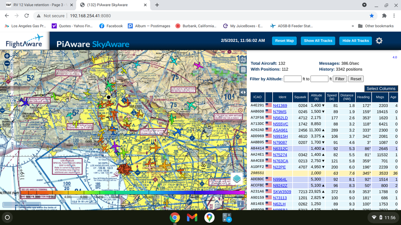The height and width of the screenshot is (225, 401).
Task: Select table row with ICAO A713DC
Action: [x=324, y=124]
